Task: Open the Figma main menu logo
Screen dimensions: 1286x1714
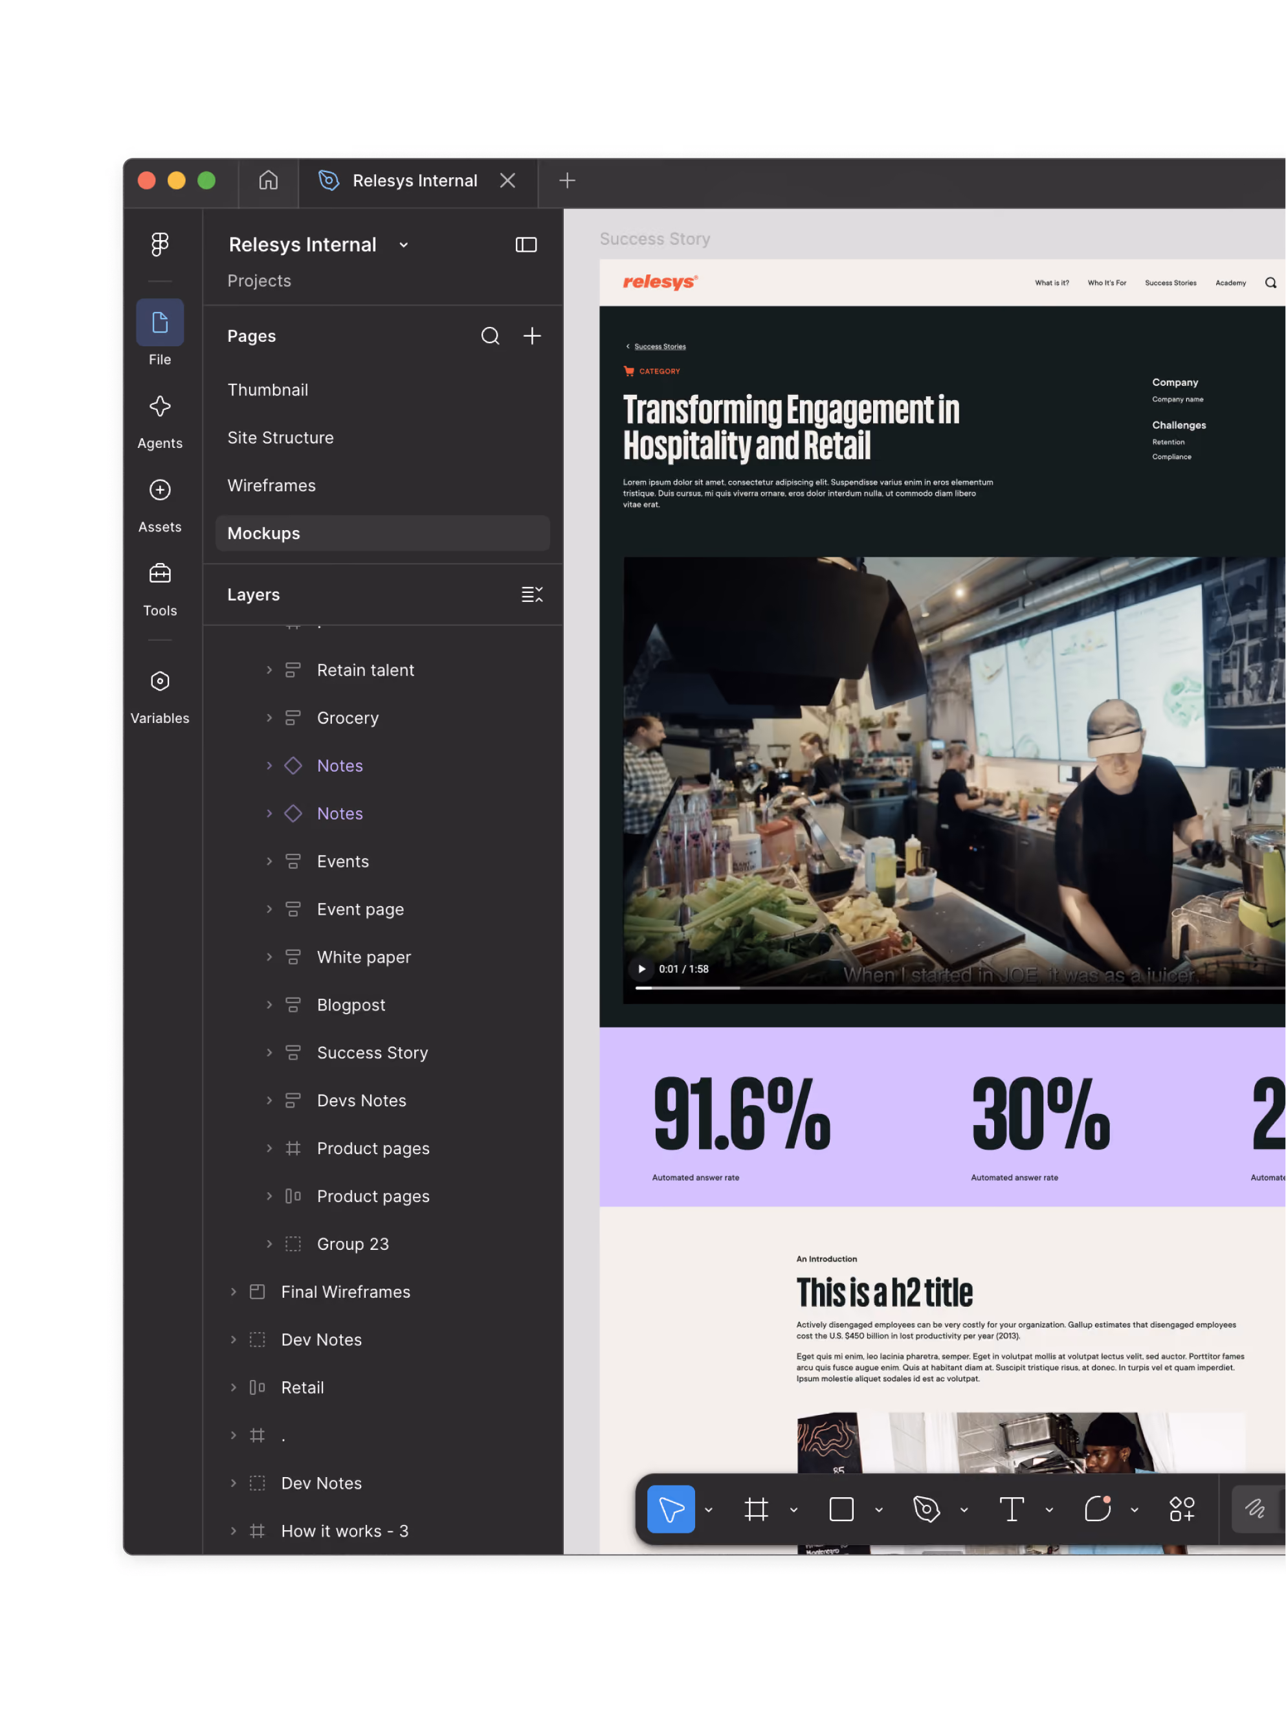Action: pos(160,244)
